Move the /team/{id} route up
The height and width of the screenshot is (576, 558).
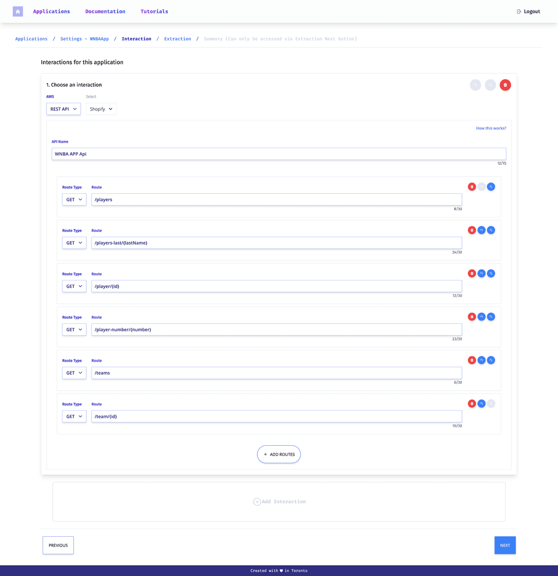point(482,404)
